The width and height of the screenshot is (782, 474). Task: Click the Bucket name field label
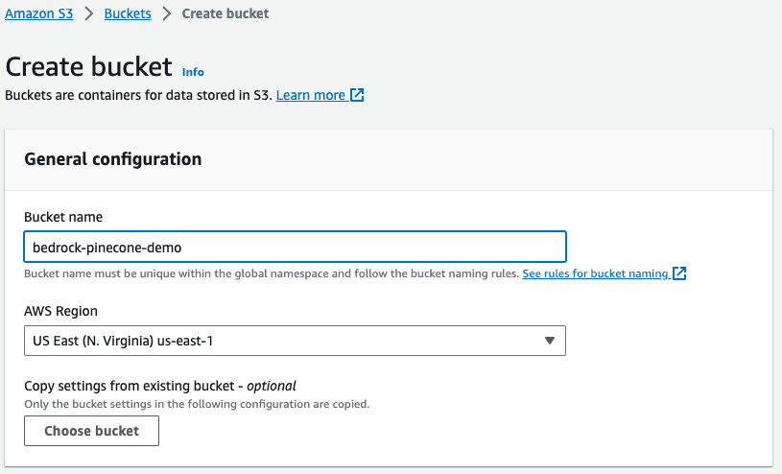click(63, 217)
